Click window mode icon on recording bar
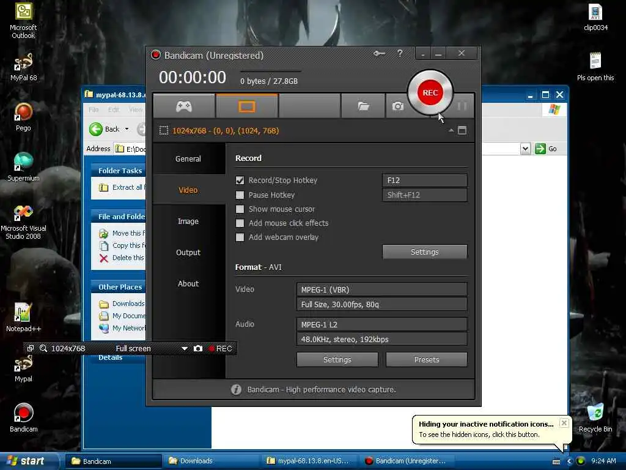The image size is (626, 470). [31, 348]
